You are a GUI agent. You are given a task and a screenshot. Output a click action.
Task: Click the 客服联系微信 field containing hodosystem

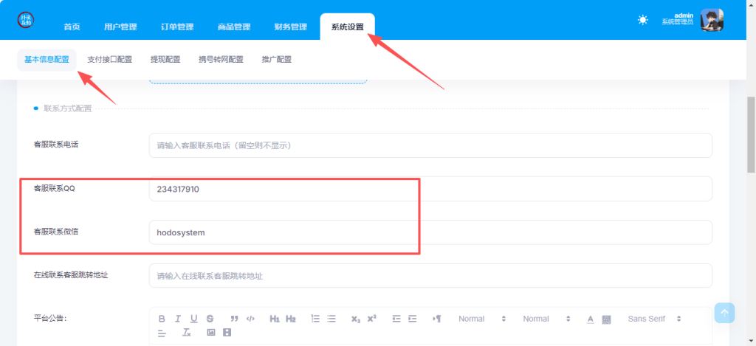tap(430, 232)
